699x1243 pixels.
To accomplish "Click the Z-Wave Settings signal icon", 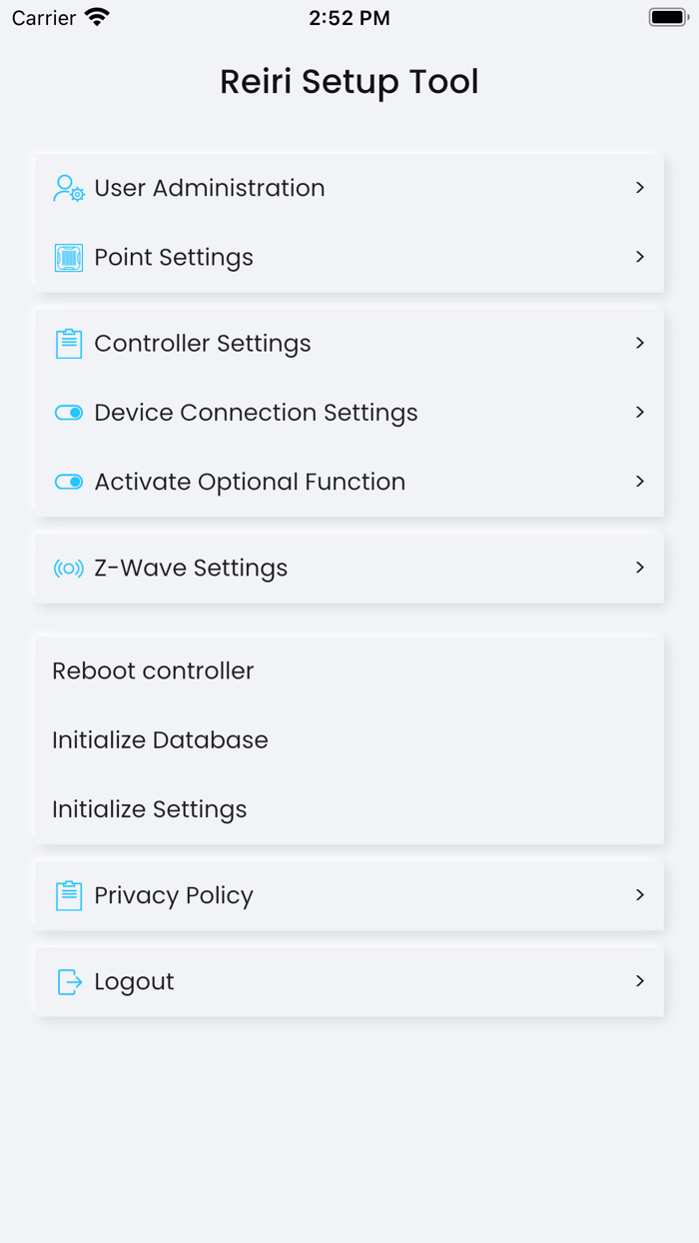I will (68, 568).
